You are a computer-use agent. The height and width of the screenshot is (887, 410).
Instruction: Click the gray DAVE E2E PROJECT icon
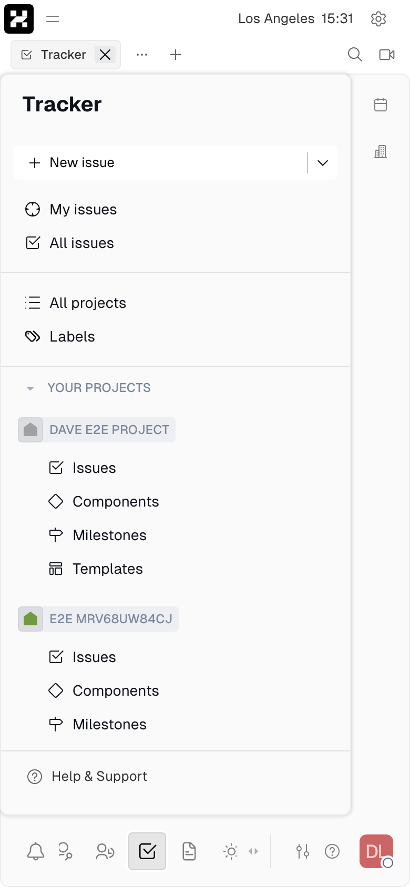coord(30,430)
